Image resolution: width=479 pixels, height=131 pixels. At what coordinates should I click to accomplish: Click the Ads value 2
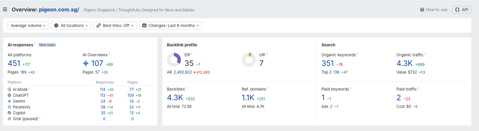point(331,106)
